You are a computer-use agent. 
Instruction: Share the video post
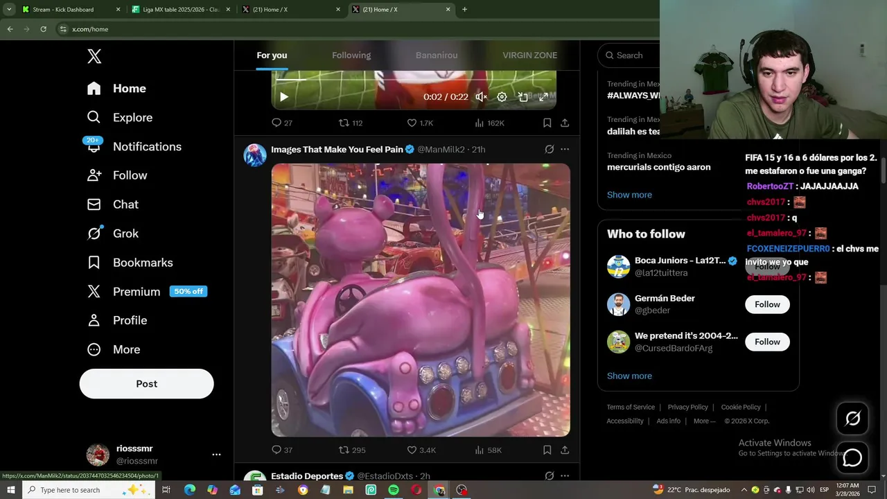pos(565,123)
